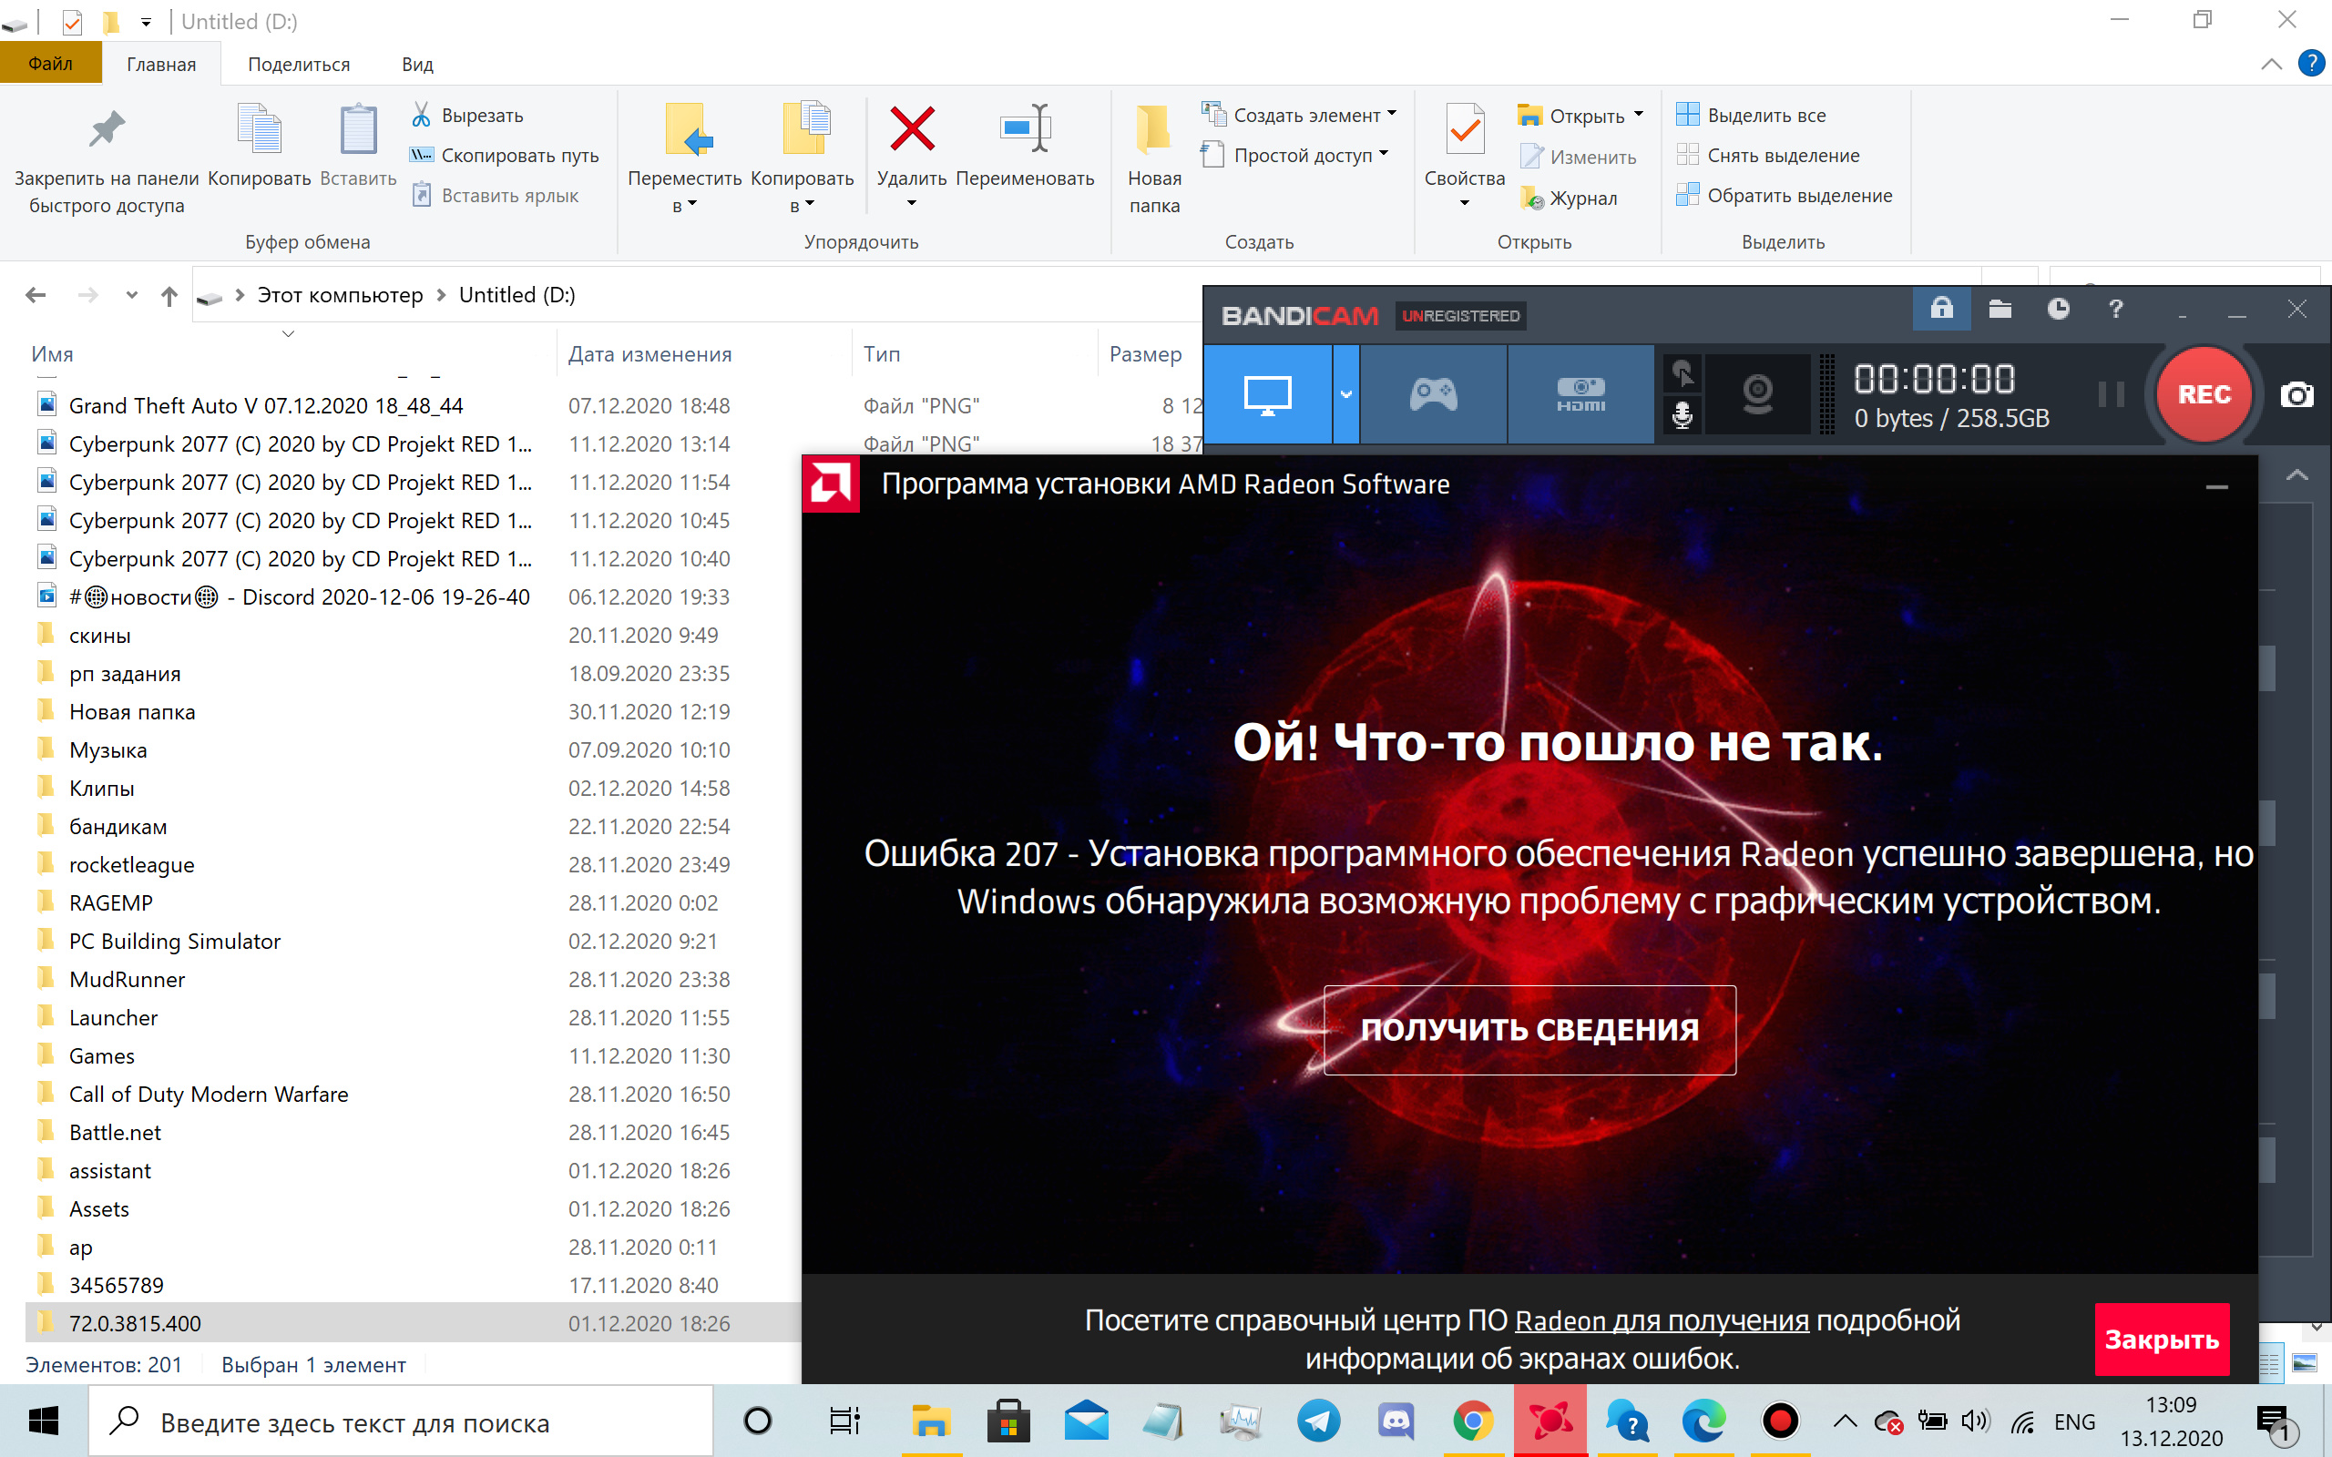The image size is (2332, 1457).
Task: Click the red Удалить icon
Action: click(912, 129)
